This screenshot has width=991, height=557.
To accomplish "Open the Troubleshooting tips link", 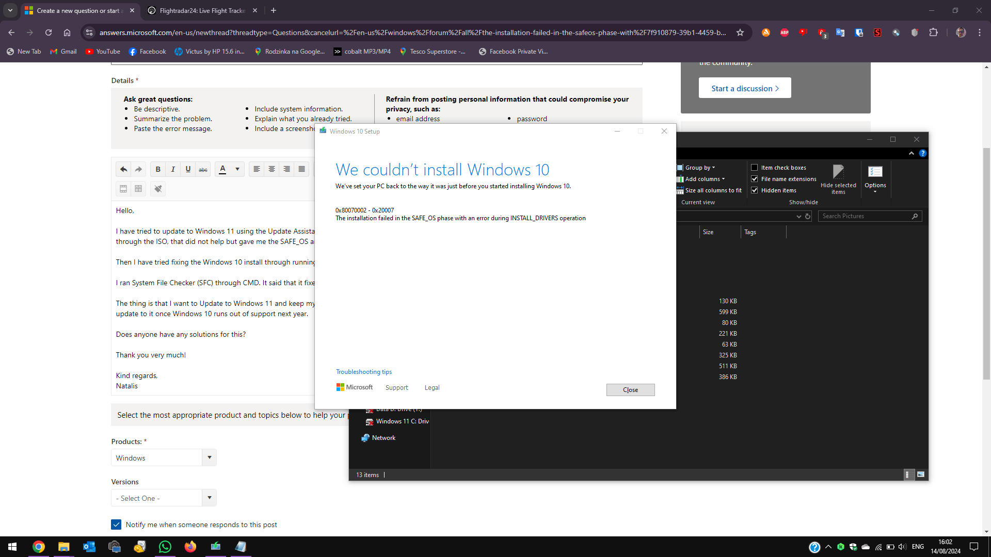I will (364, 371).
